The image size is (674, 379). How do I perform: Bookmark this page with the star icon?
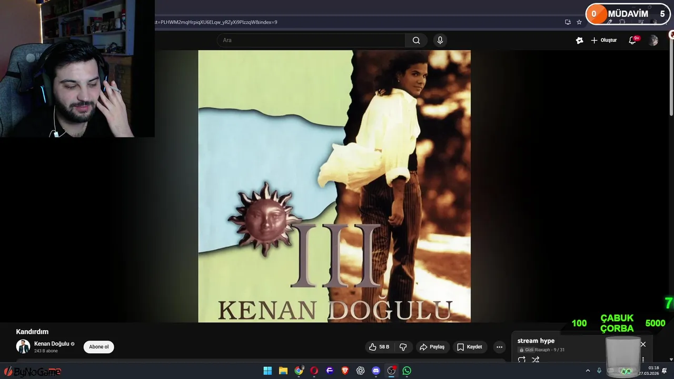(579, 22)
